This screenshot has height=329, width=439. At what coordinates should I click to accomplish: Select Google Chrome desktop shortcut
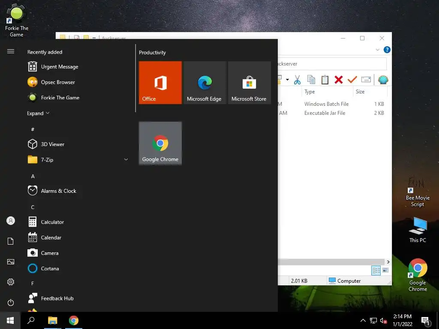coord(418,275)
